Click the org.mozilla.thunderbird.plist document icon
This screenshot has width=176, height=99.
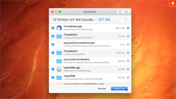pyautogui.click(x=59, y=44)
